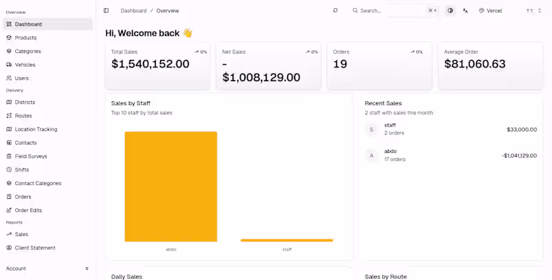This screenshot has width=552, height=280.
Task: Open the user account switcher chevrons
Action: point(540,10)
